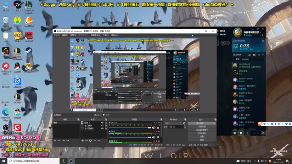Add a new source with plus icon
Image resolution: width=292 pixels, height=164 pixels.
pyautogui.click(x=82, y=141)
